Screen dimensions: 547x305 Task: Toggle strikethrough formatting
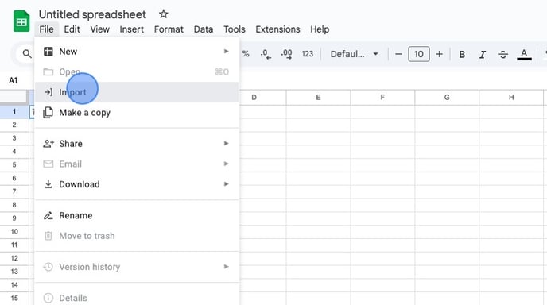click(502, 54)
